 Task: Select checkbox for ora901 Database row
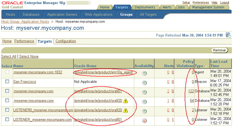[7, 91]
